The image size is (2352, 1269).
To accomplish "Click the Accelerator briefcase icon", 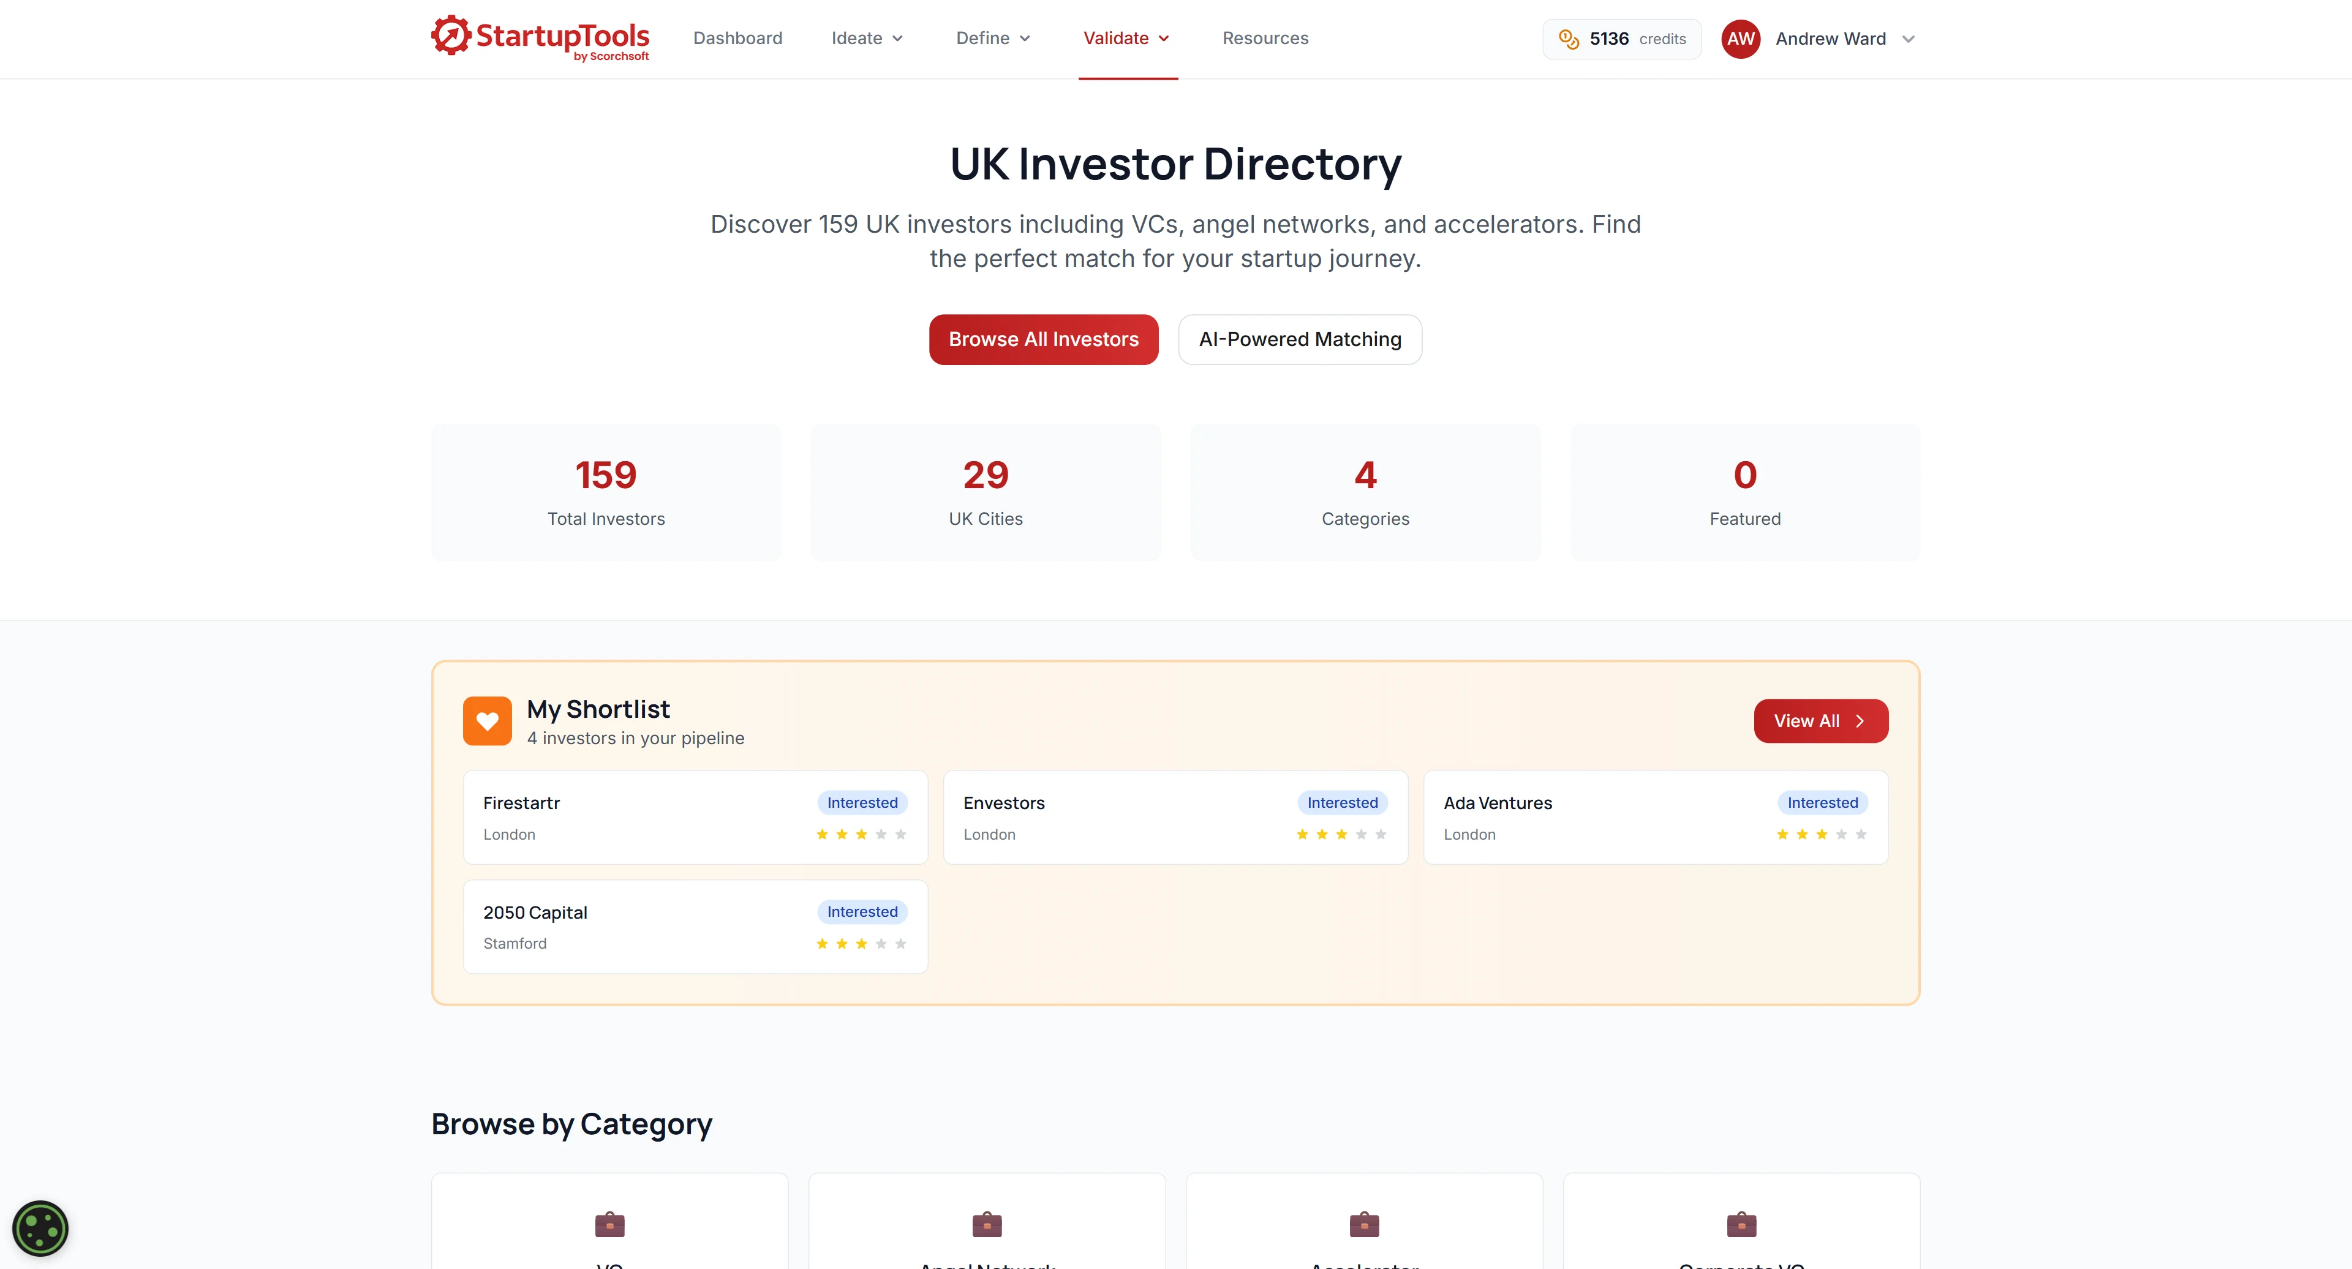I will click(1364, 1223).
